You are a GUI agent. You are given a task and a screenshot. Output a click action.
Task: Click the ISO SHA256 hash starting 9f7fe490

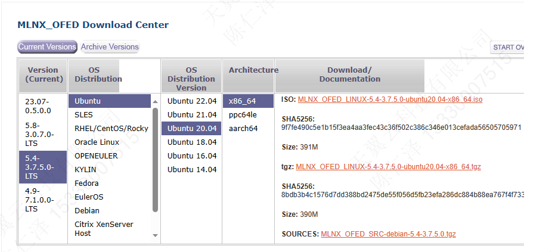(x=401, y=127)
